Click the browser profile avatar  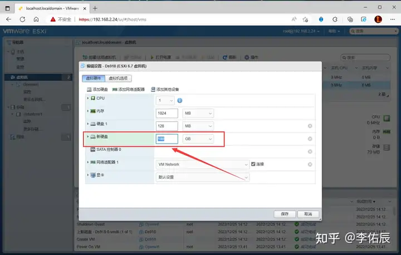point(378,19)
